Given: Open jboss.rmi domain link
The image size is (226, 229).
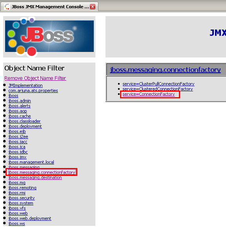Looking at the screenshot, I should pos(17,193).
